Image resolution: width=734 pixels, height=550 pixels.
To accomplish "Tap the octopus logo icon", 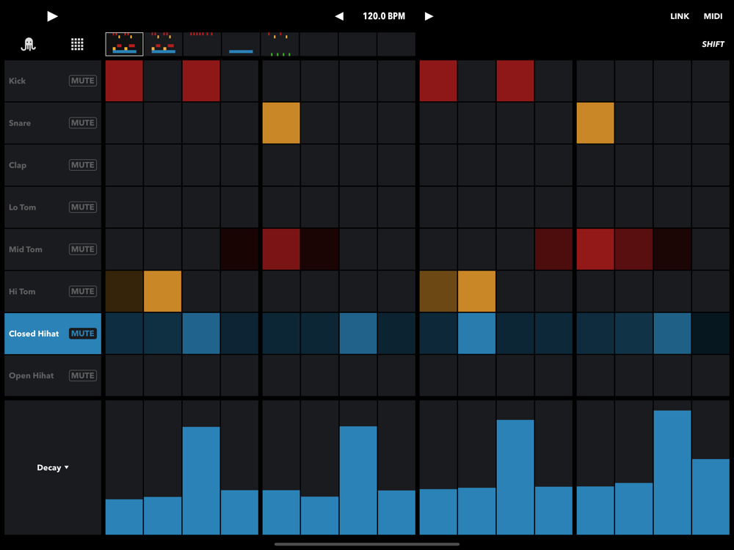I will click(x=29, y=45).
